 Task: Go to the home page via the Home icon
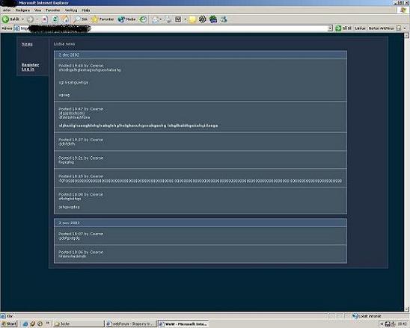[x=65, y=19]
